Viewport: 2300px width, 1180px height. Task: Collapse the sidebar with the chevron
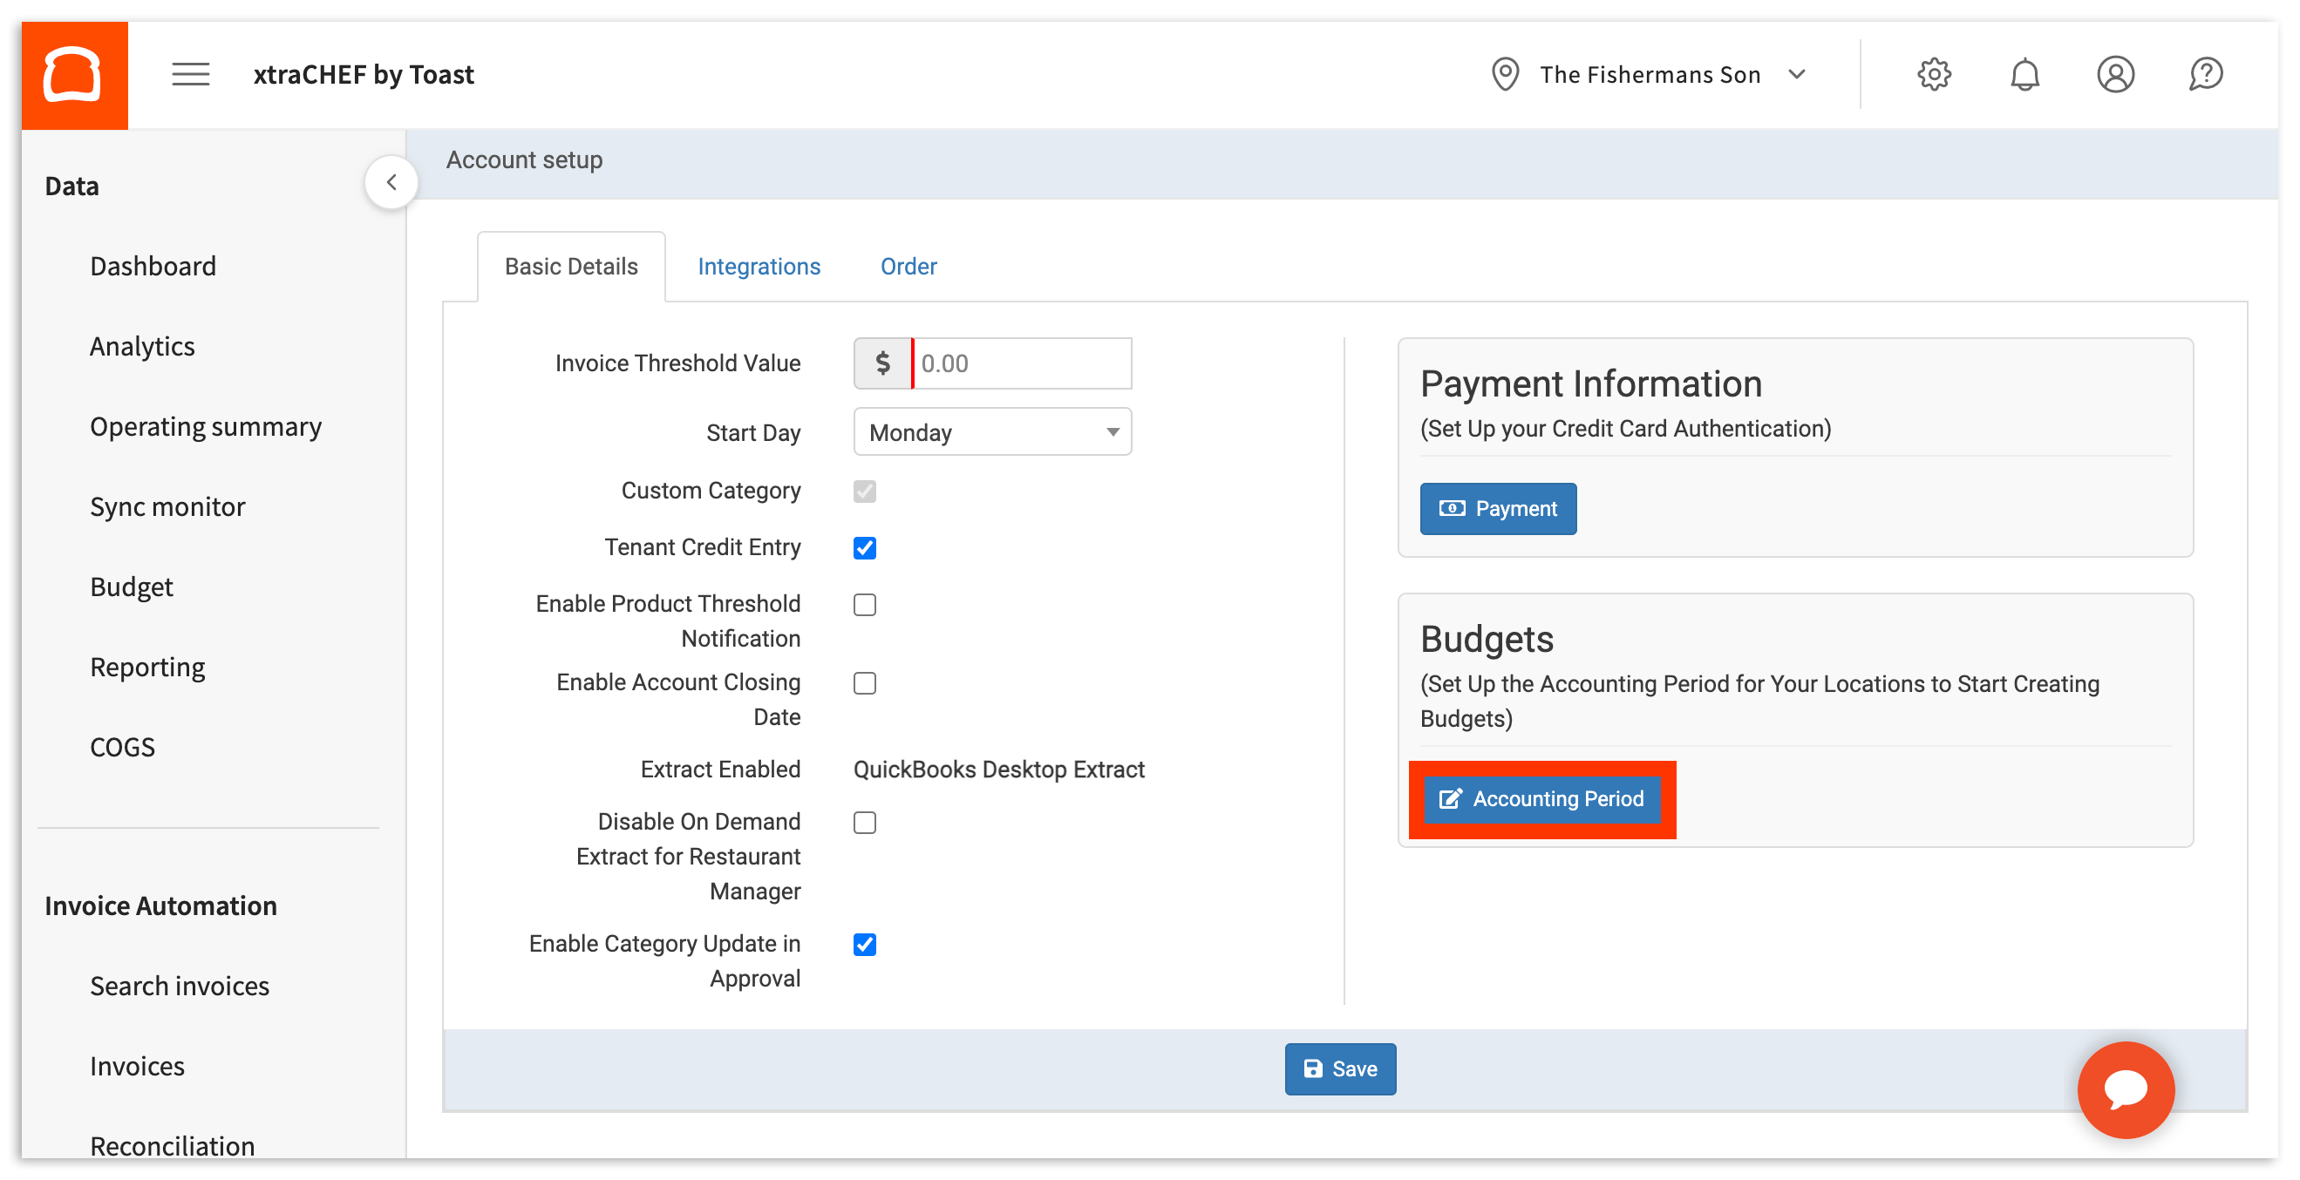(391, 181)
